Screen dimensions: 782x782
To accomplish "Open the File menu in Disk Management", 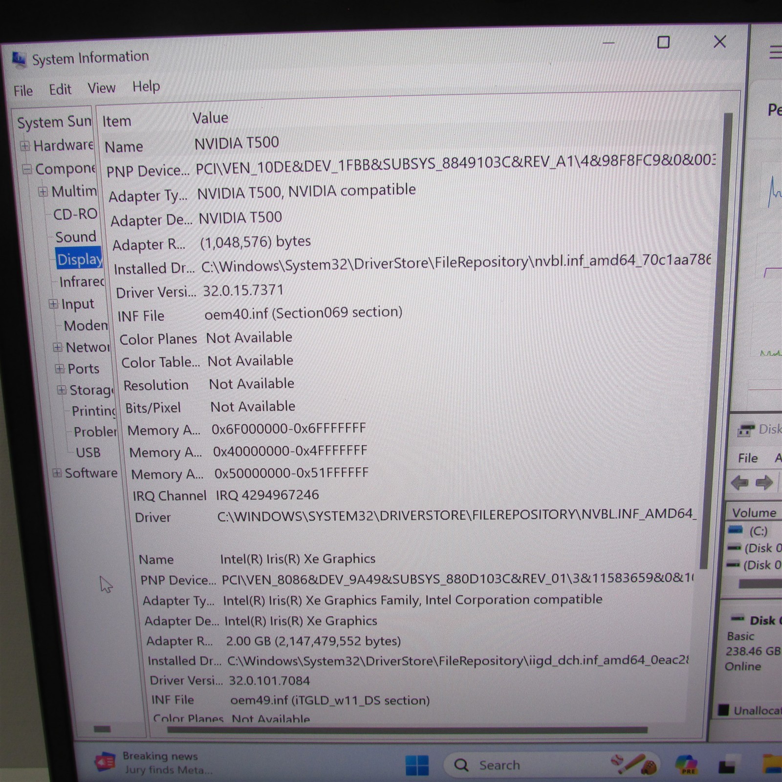I will 747,458.
